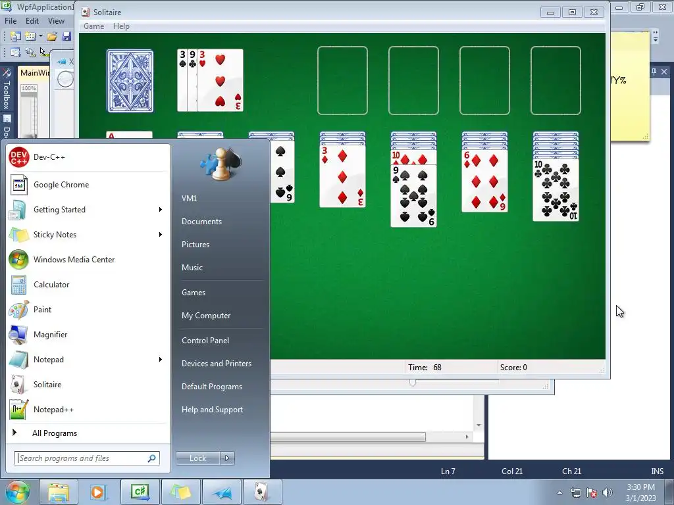Click the first empty foundation slot
Viewport: 674px width, 505px height.
click(342, 81)
